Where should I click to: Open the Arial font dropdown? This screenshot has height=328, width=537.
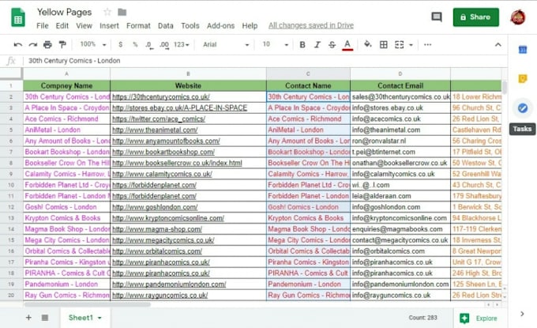pos(225,44)
